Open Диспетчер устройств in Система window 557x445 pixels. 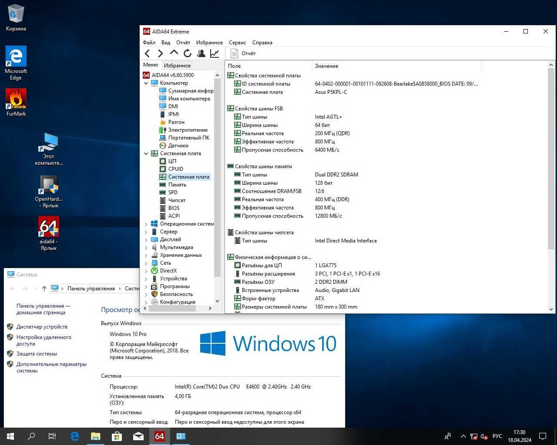coord(42,327)
